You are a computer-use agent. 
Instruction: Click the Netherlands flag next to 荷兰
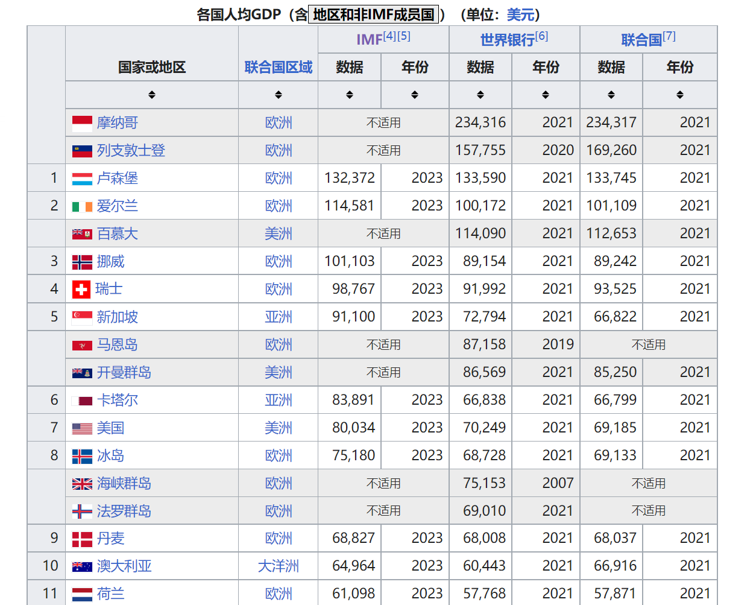[82, 594]
